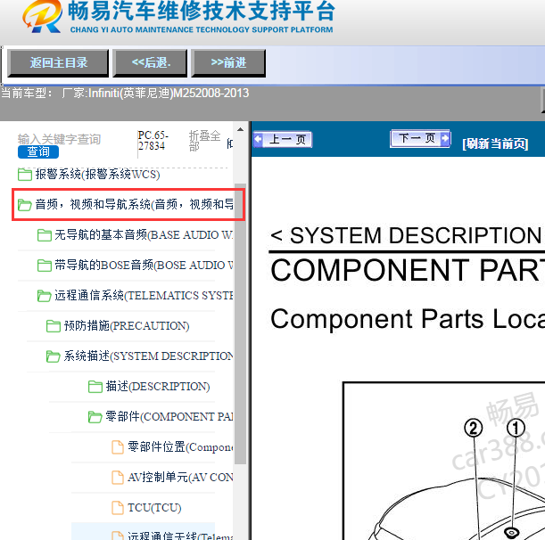Screen dimensions: 545x540
Task: Return to main directory via 返回主目录
Action: click(58, 63)
